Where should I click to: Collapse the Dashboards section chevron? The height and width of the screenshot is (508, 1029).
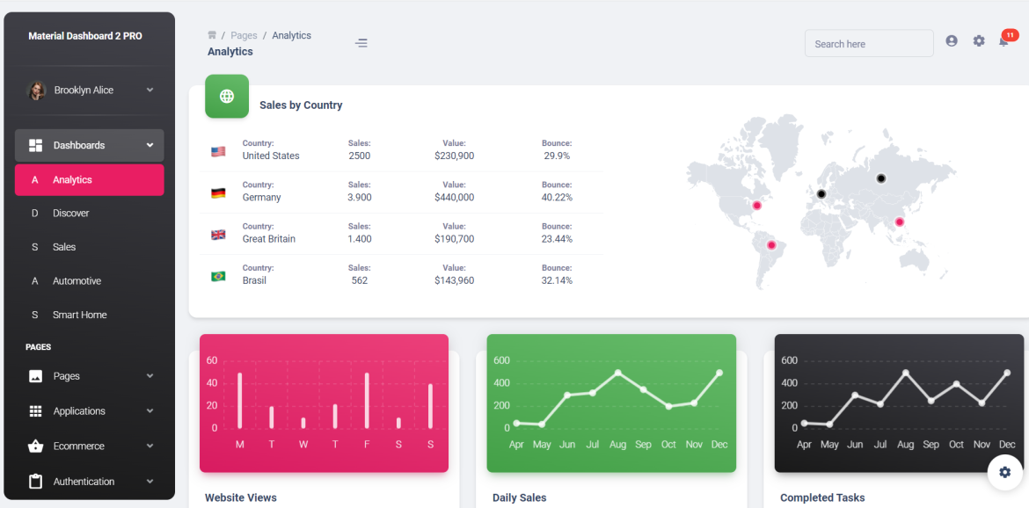[x=148, y=145]
